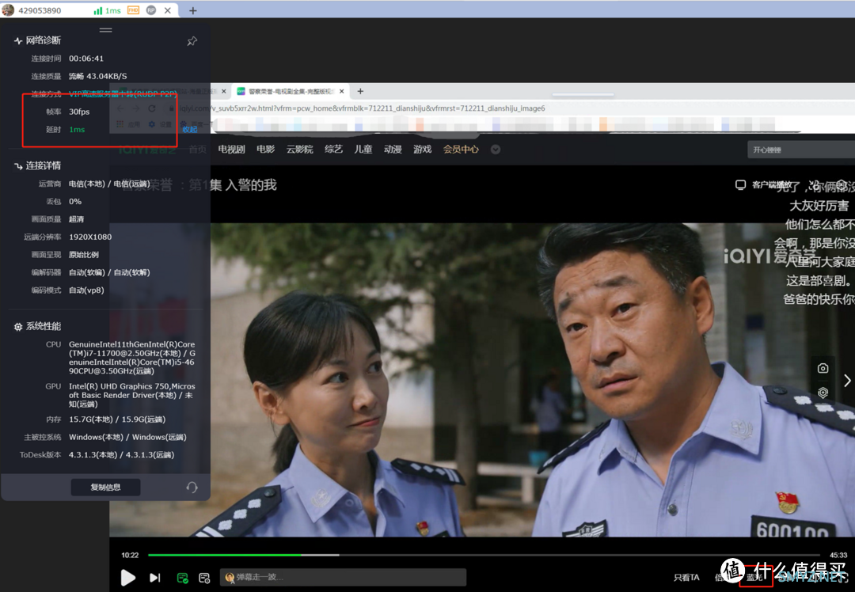The height and width of the screenshot is (592, 855).
Task: Click the green signal strength bars icon
Action: point(98,10)
